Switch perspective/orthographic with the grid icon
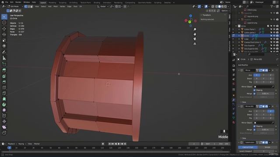 195,44
